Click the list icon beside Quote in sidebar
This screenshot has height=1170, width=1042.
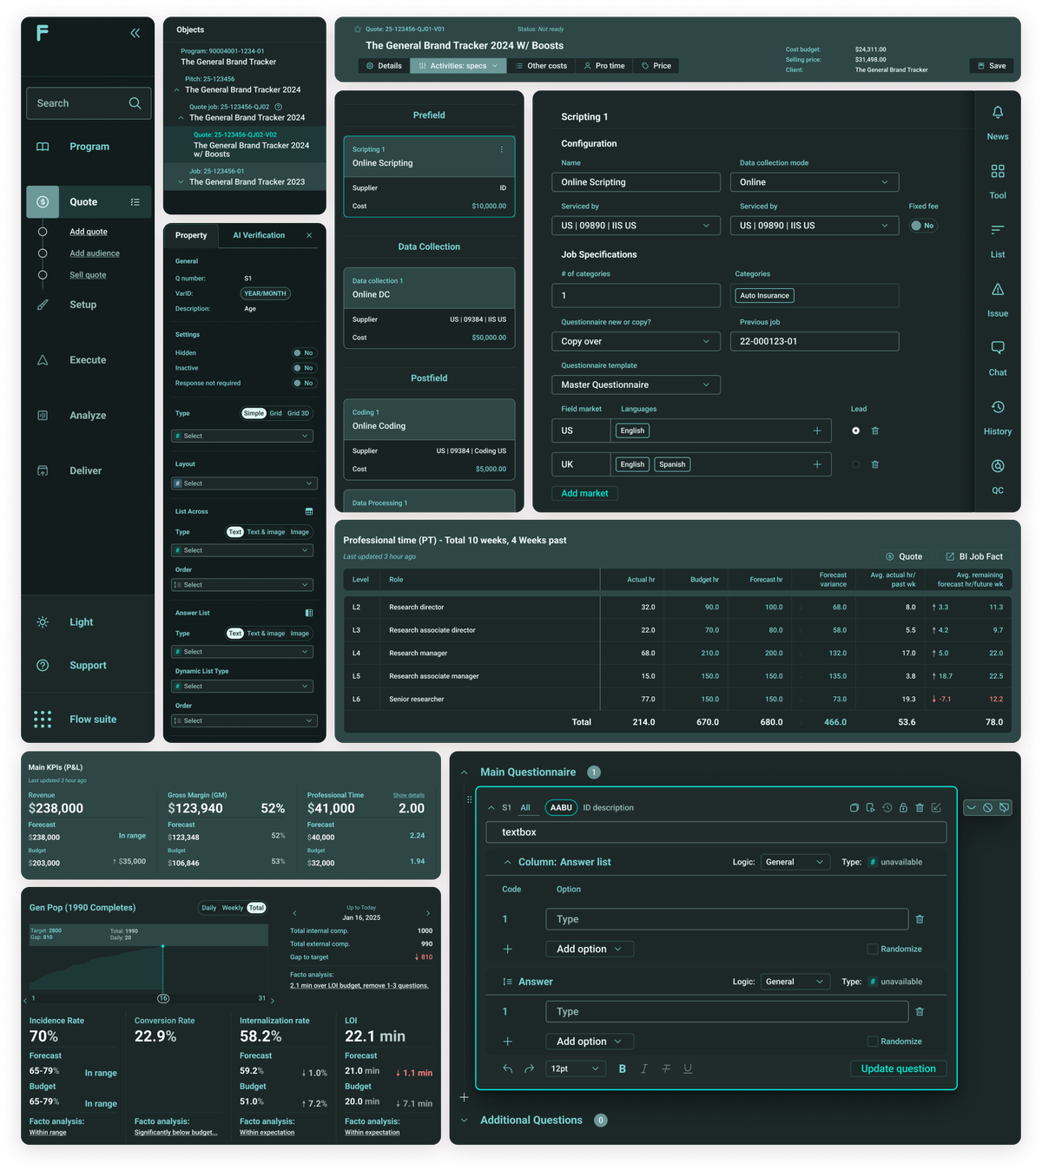pyautogui.click(x=135, y=202)
